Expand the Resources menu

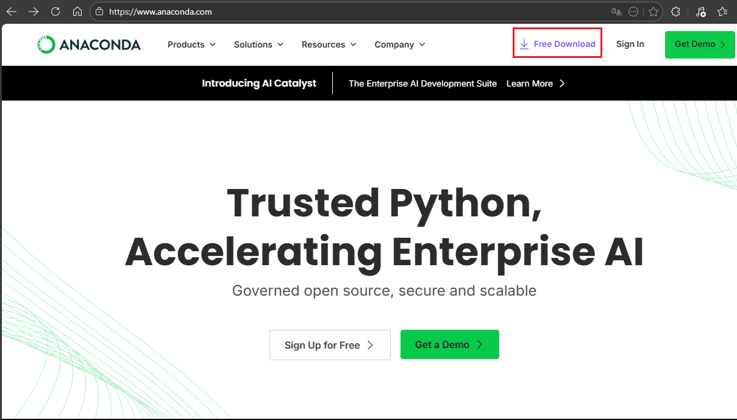click(329, 44)
